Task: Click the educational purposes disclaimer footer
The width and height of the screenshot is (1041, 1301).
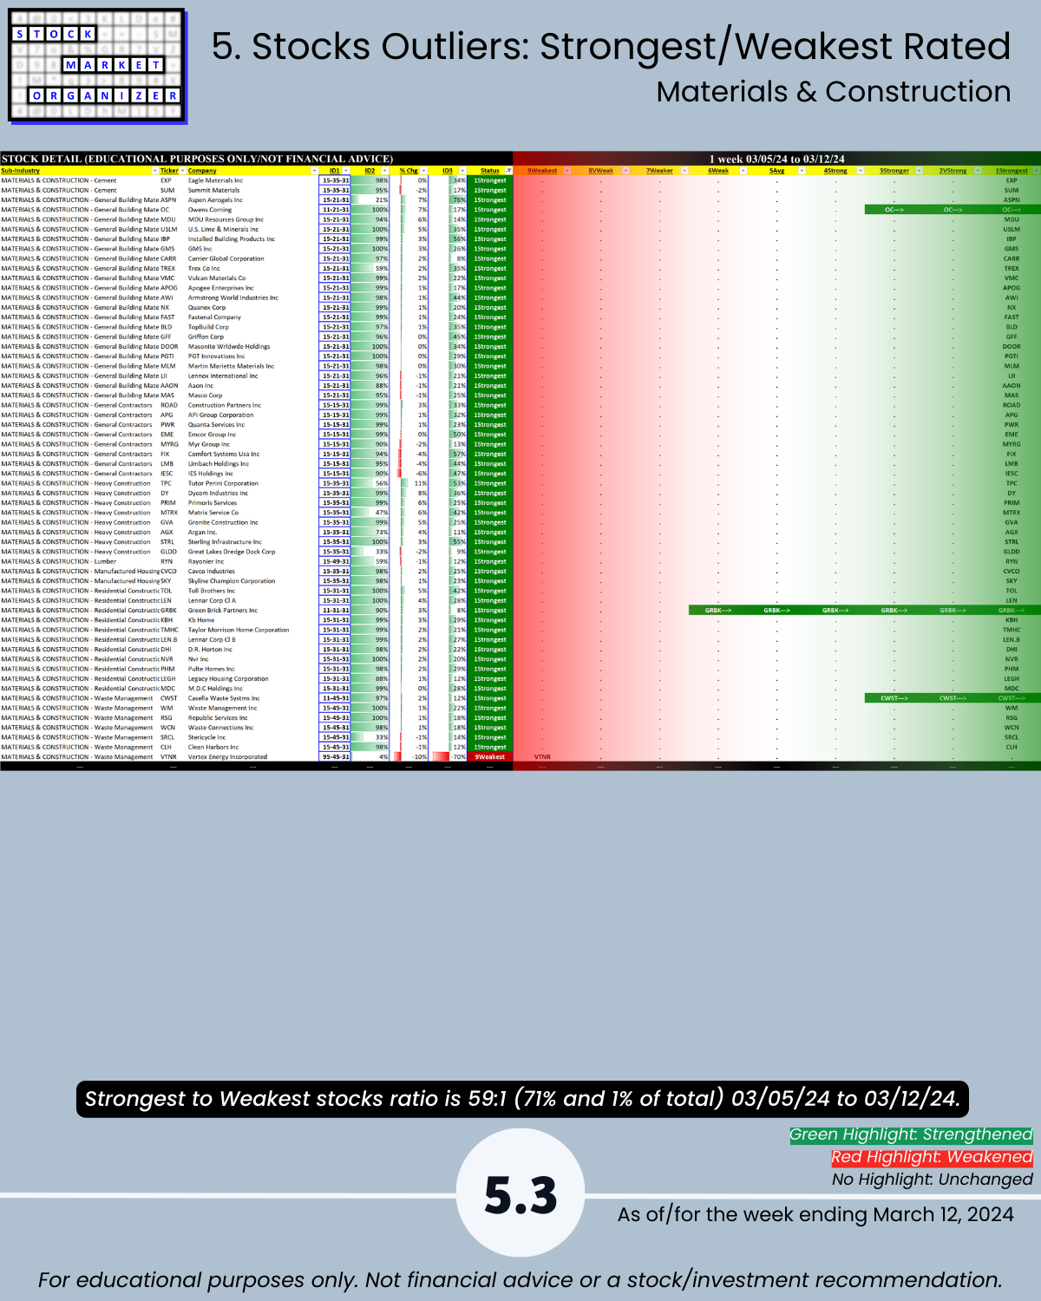Action: coord(520,1280)
